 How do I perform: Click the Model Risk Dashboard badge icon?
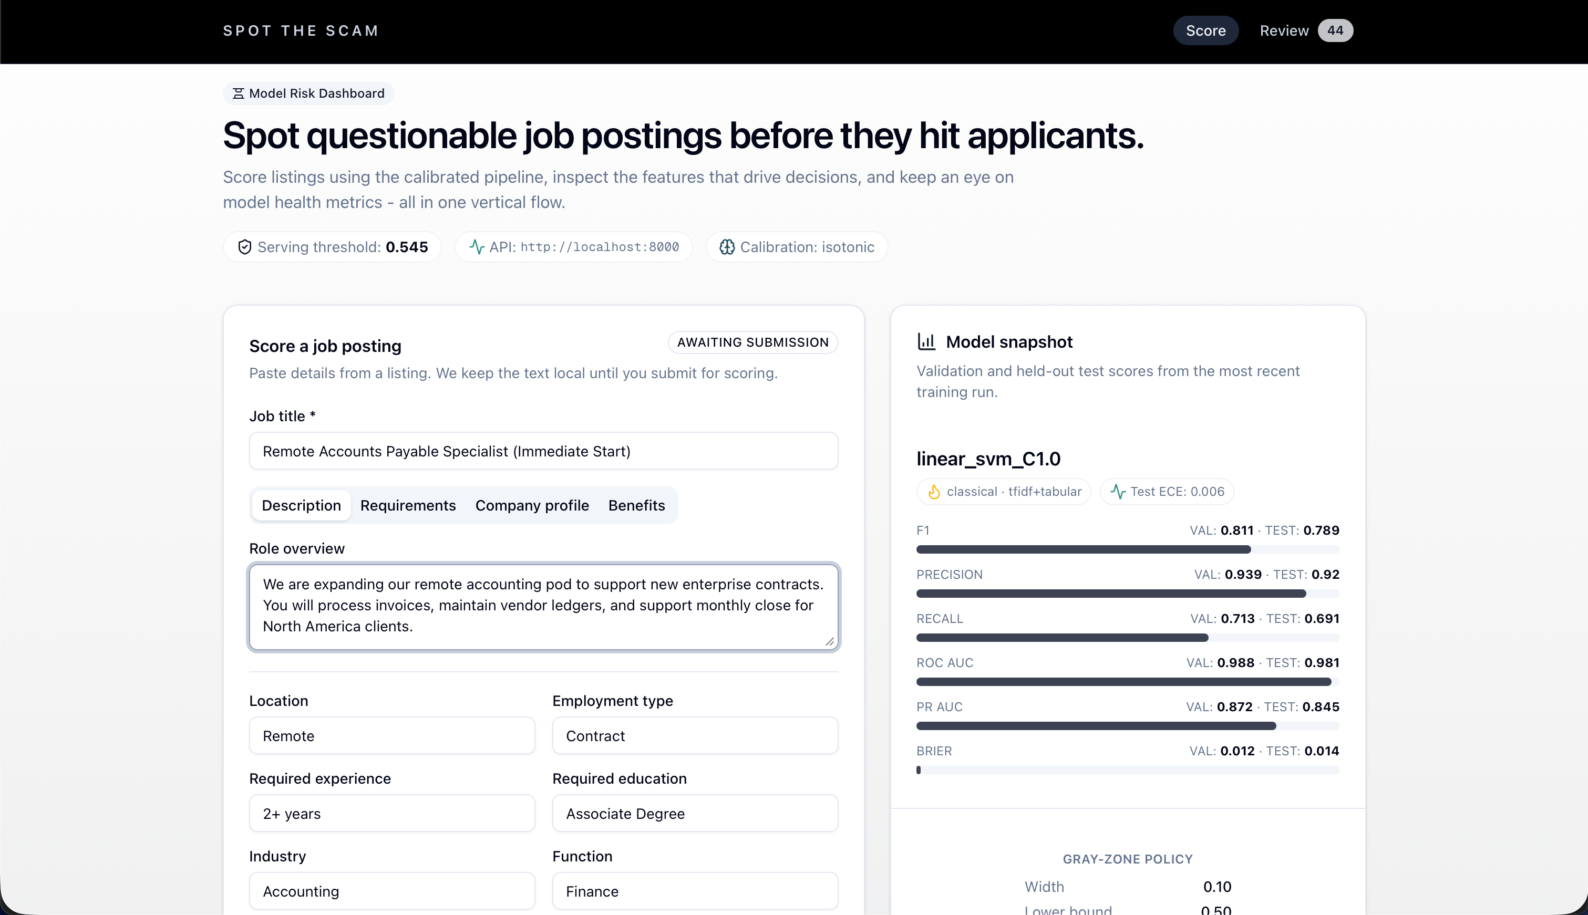pyautogui.click(x=238, y=93)
